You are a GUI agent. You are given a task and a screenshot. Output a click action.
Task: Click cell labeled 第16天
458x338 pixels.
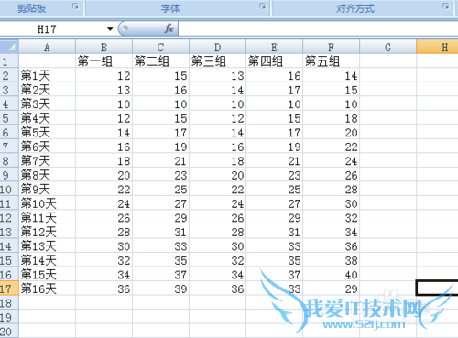tap(47, 289)
